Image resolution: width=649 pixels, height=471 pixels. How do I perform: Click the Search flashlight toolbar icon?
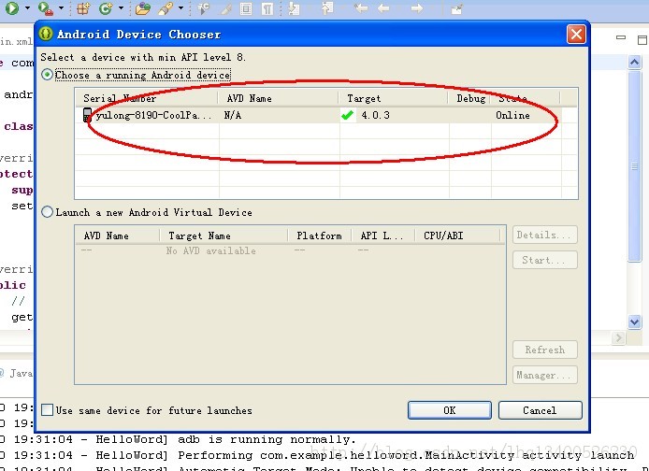(x=166, y=8)
